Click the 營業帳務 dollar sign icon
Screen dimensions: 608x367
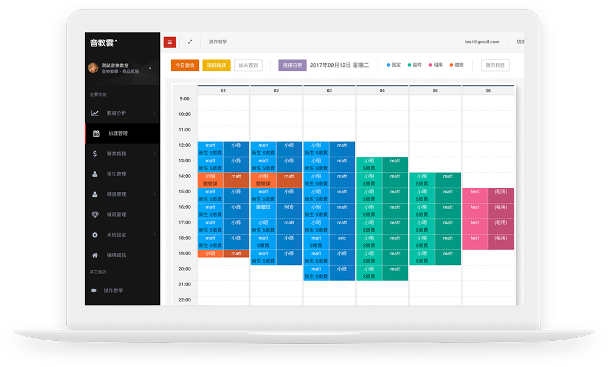click(x=95, y=154)
